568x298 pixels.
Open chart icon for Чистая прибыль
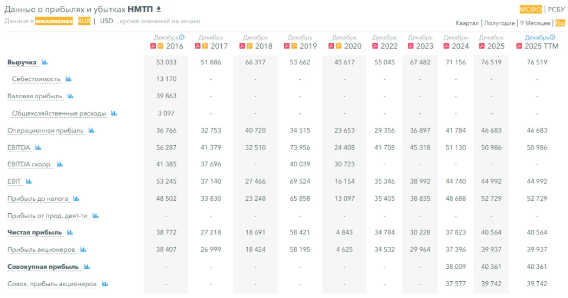pyautogui.click(x=70, y=233)
